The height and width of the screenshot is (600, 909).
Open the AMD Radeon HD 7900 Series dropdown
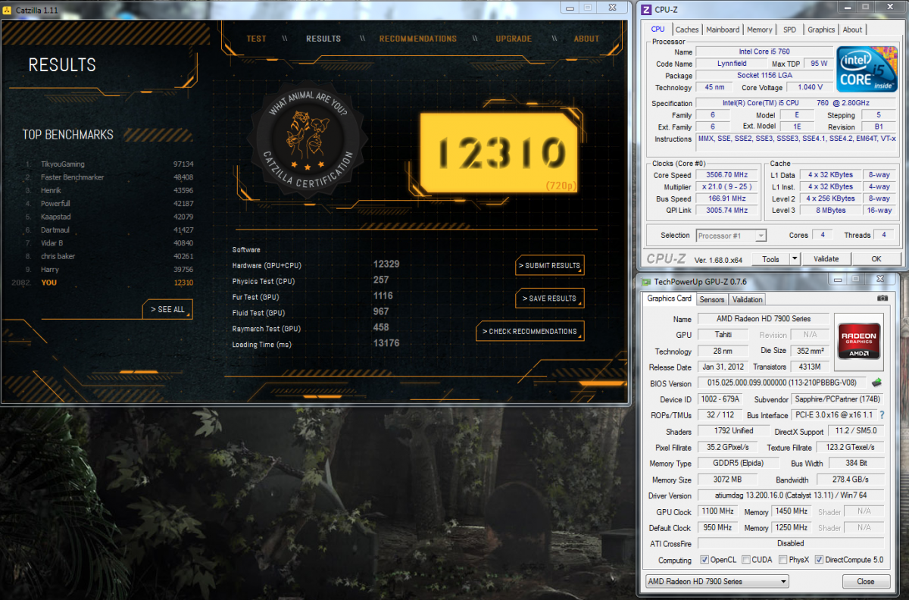point(716,582)
